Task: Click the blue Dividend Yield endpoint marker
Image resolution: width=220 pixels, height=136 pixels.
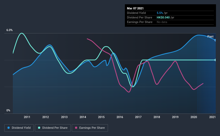Action: click(215, 40)
